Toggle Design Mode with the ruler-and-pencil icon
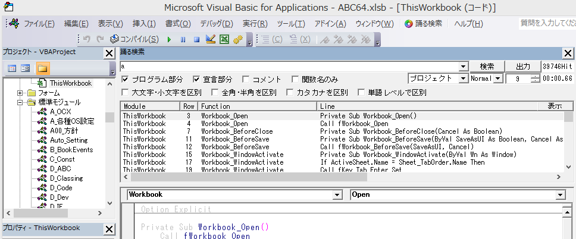576x239 pixels. pos(211,39)
